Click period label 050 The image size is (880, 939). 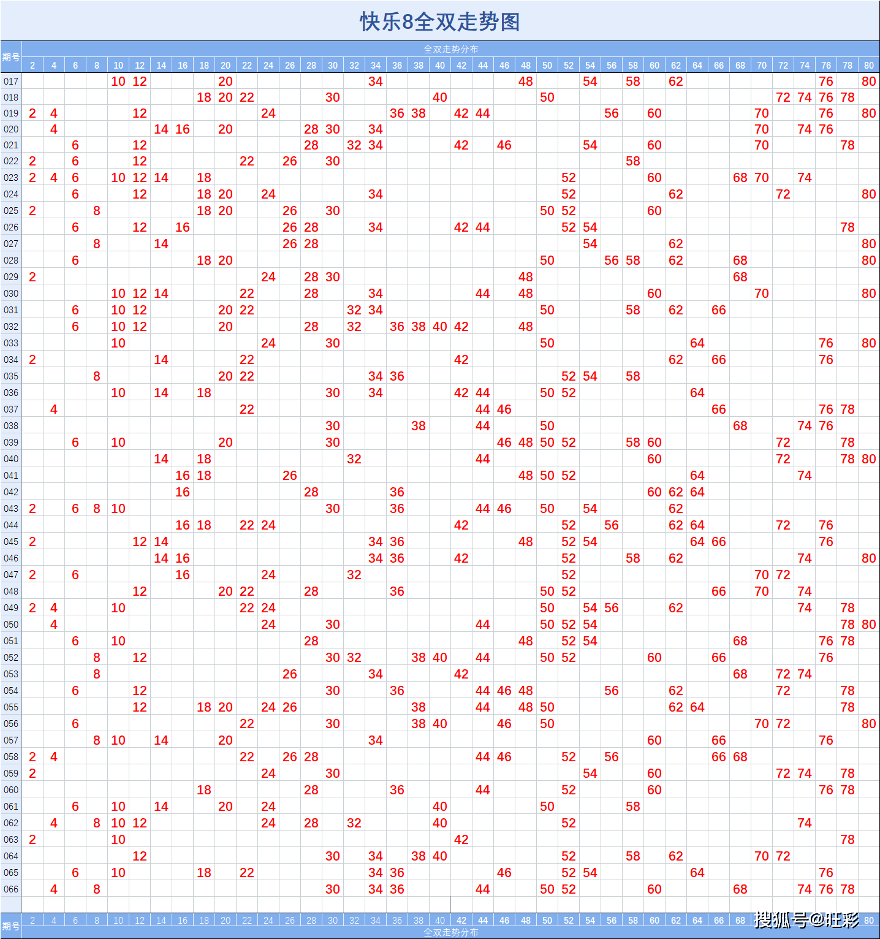click(x=11, y=625)
